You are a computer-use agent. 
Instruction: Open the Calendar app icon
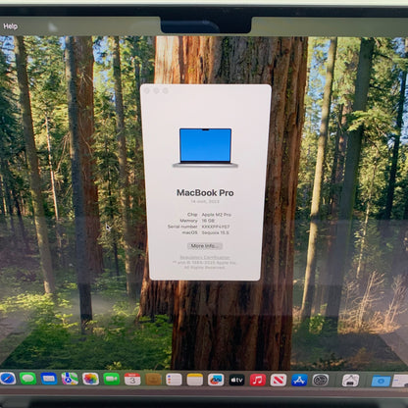(132, 380)
